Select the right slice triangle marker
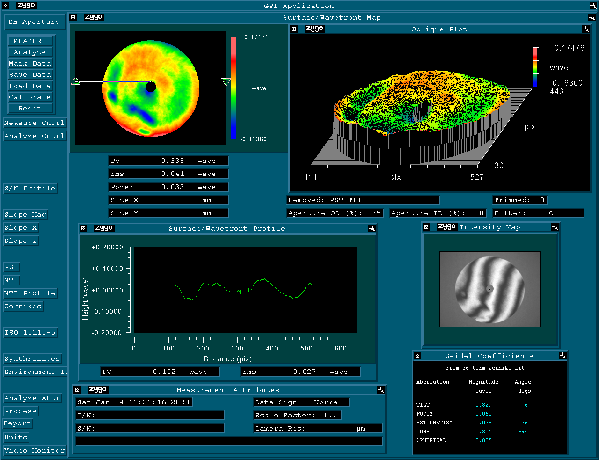This screenshot has height=460, width=599. [x=226, y=82]
